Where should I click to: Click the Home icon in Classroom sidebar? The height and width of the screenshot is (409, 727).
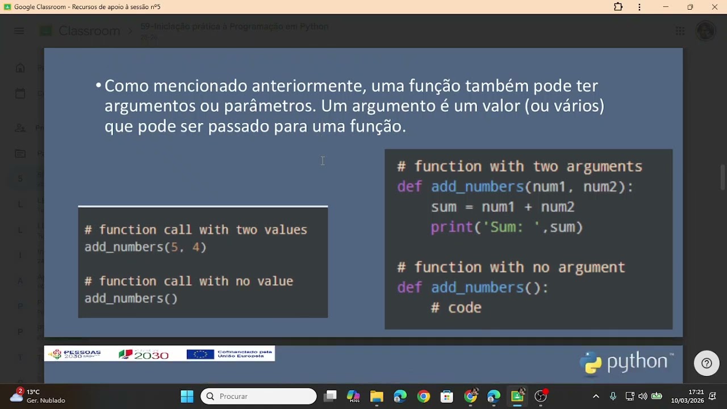pyautogui.click(x=20, y=68)
